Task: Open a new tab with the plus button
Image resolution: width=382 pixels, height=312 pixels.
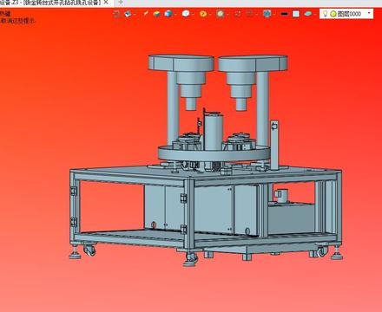Action: click(x=121, y=3)
